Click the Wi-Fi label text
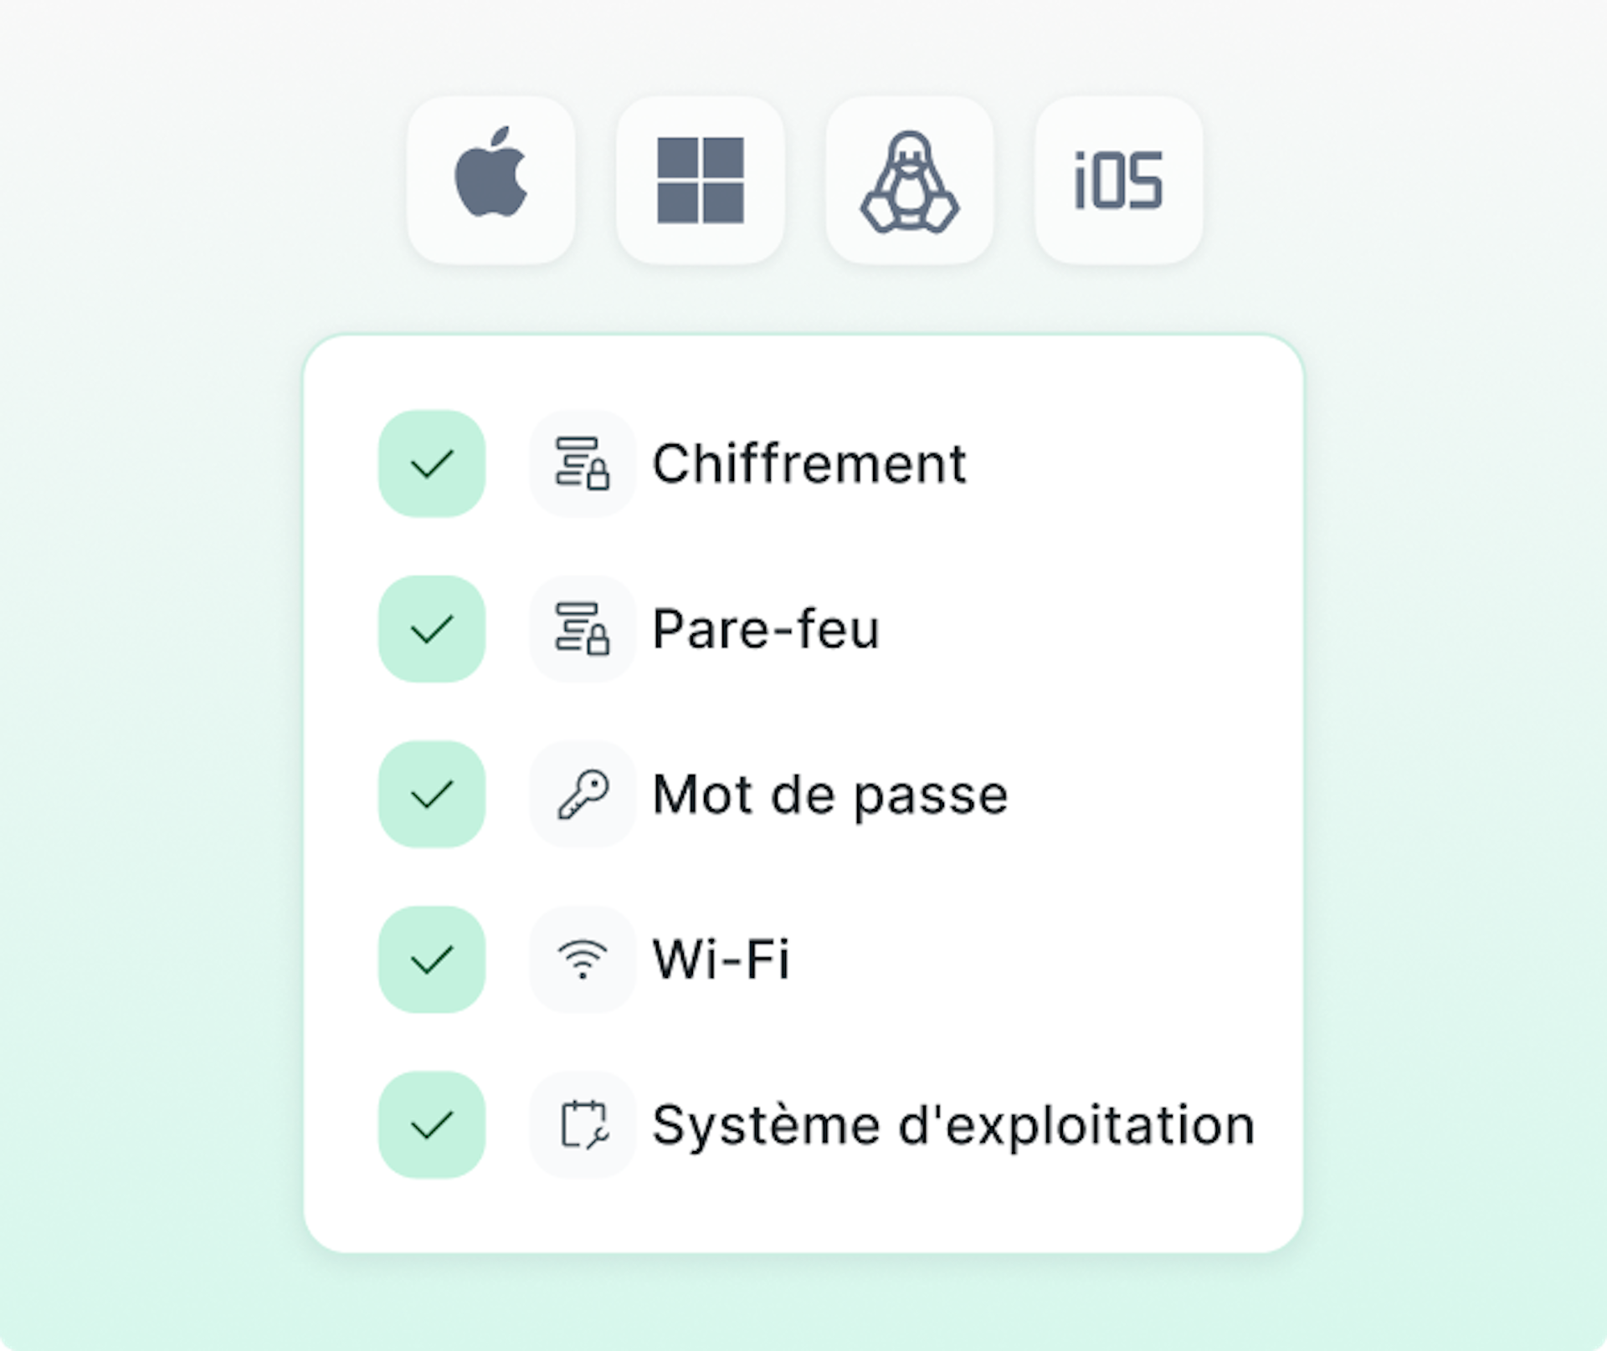This screenshot has height=1351, width=1607. point(721,959)
